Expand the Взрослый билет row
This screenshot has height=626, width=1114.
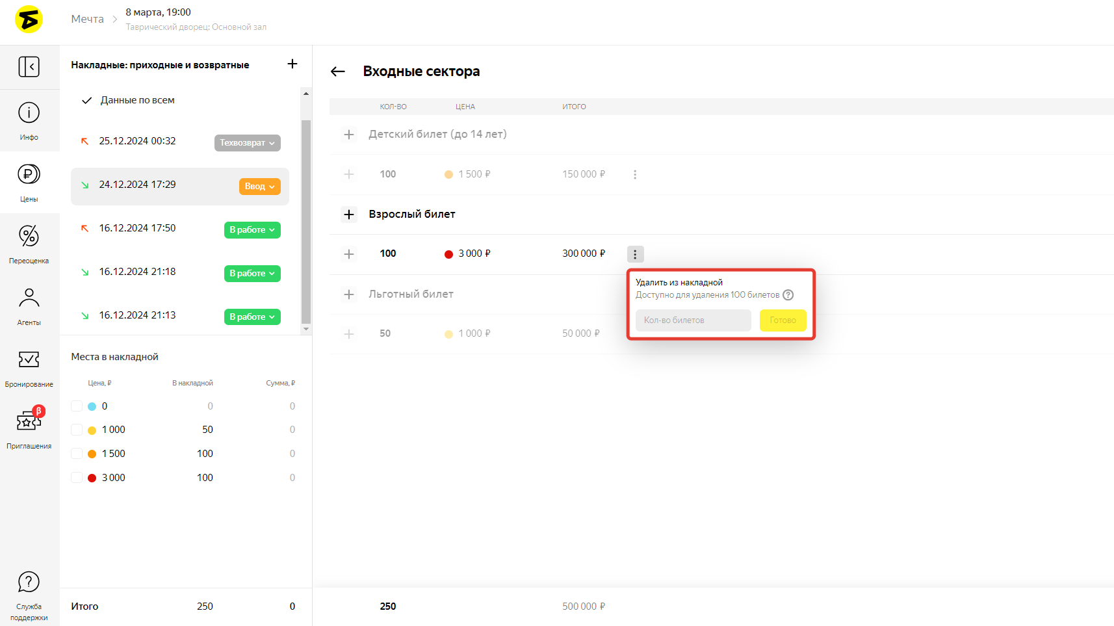pos(349,215)
